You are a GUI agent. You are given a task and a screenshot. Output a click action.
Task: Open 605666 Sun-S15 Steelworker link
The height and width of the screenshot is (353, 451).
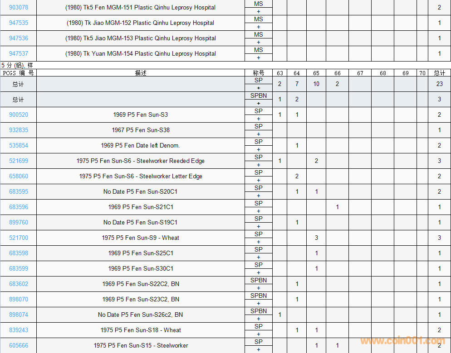pos(19,346)
